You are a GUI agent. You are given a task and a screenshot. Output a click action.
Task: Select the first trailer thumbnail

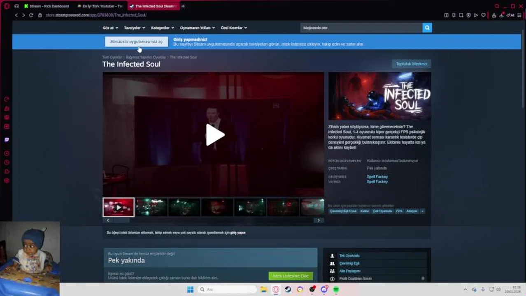(119, 207)
